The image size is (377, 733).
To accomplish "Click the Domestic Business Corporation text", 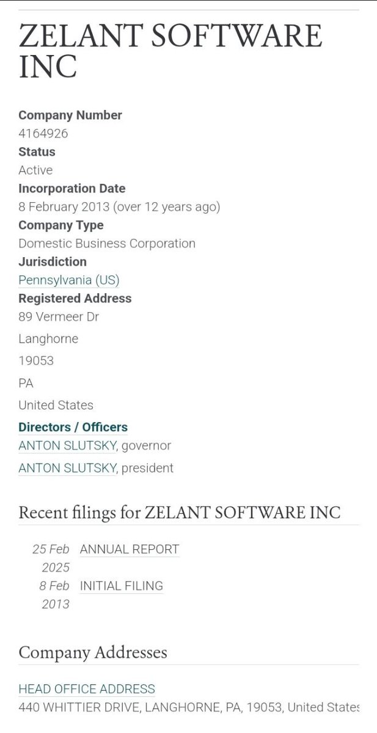I will 107,243.
